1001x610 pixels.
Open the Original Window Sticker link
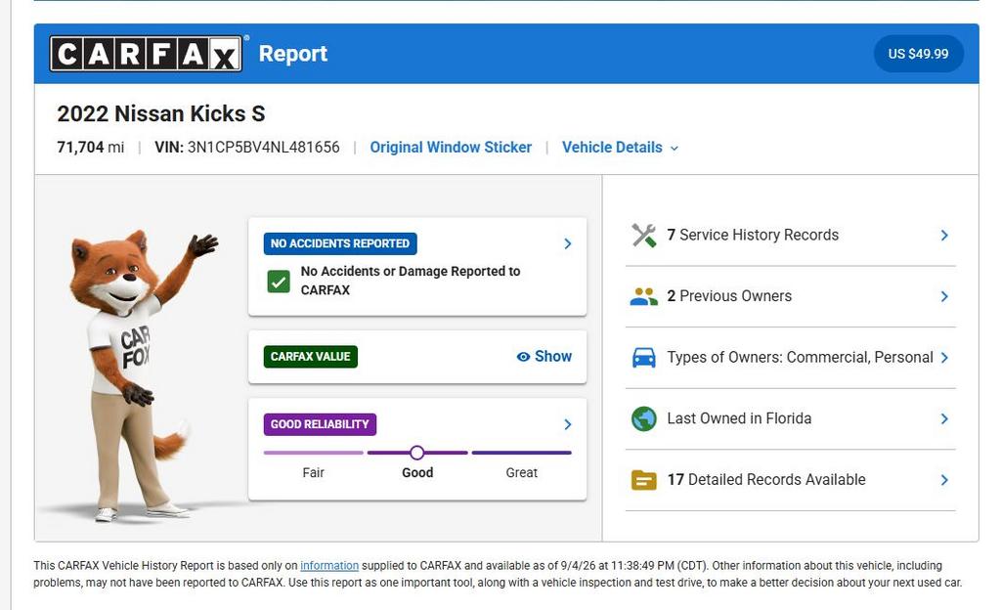pyautogui.click(x=451, y=148)
